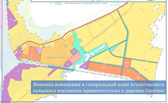This screenshot has width=168, height=103.
Task: Click the "деревня Скотное" map label
Action: click(55, 57)
